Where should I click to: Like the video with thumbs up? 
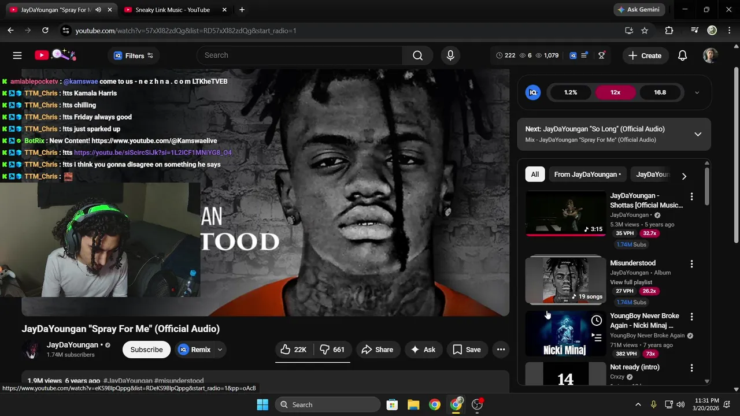point(294,350)
